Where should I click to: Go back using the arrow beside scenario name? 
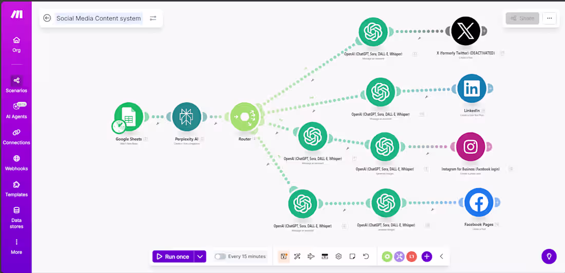point(47,18)
